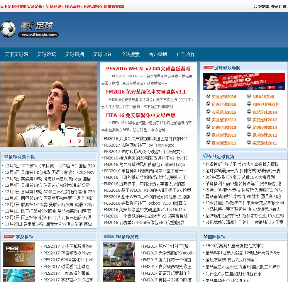This screenshot has width=288, height=282.
Task: Open 她毁掉8千万妖王 video entry
Action: pos(242,164)
